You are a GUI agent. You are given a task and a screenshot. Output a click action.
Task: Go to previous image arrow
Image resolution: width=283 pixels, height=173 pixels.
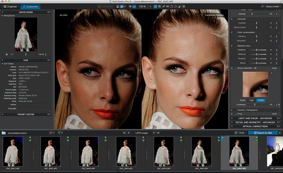pyautogui.click(x=128, y=133)
